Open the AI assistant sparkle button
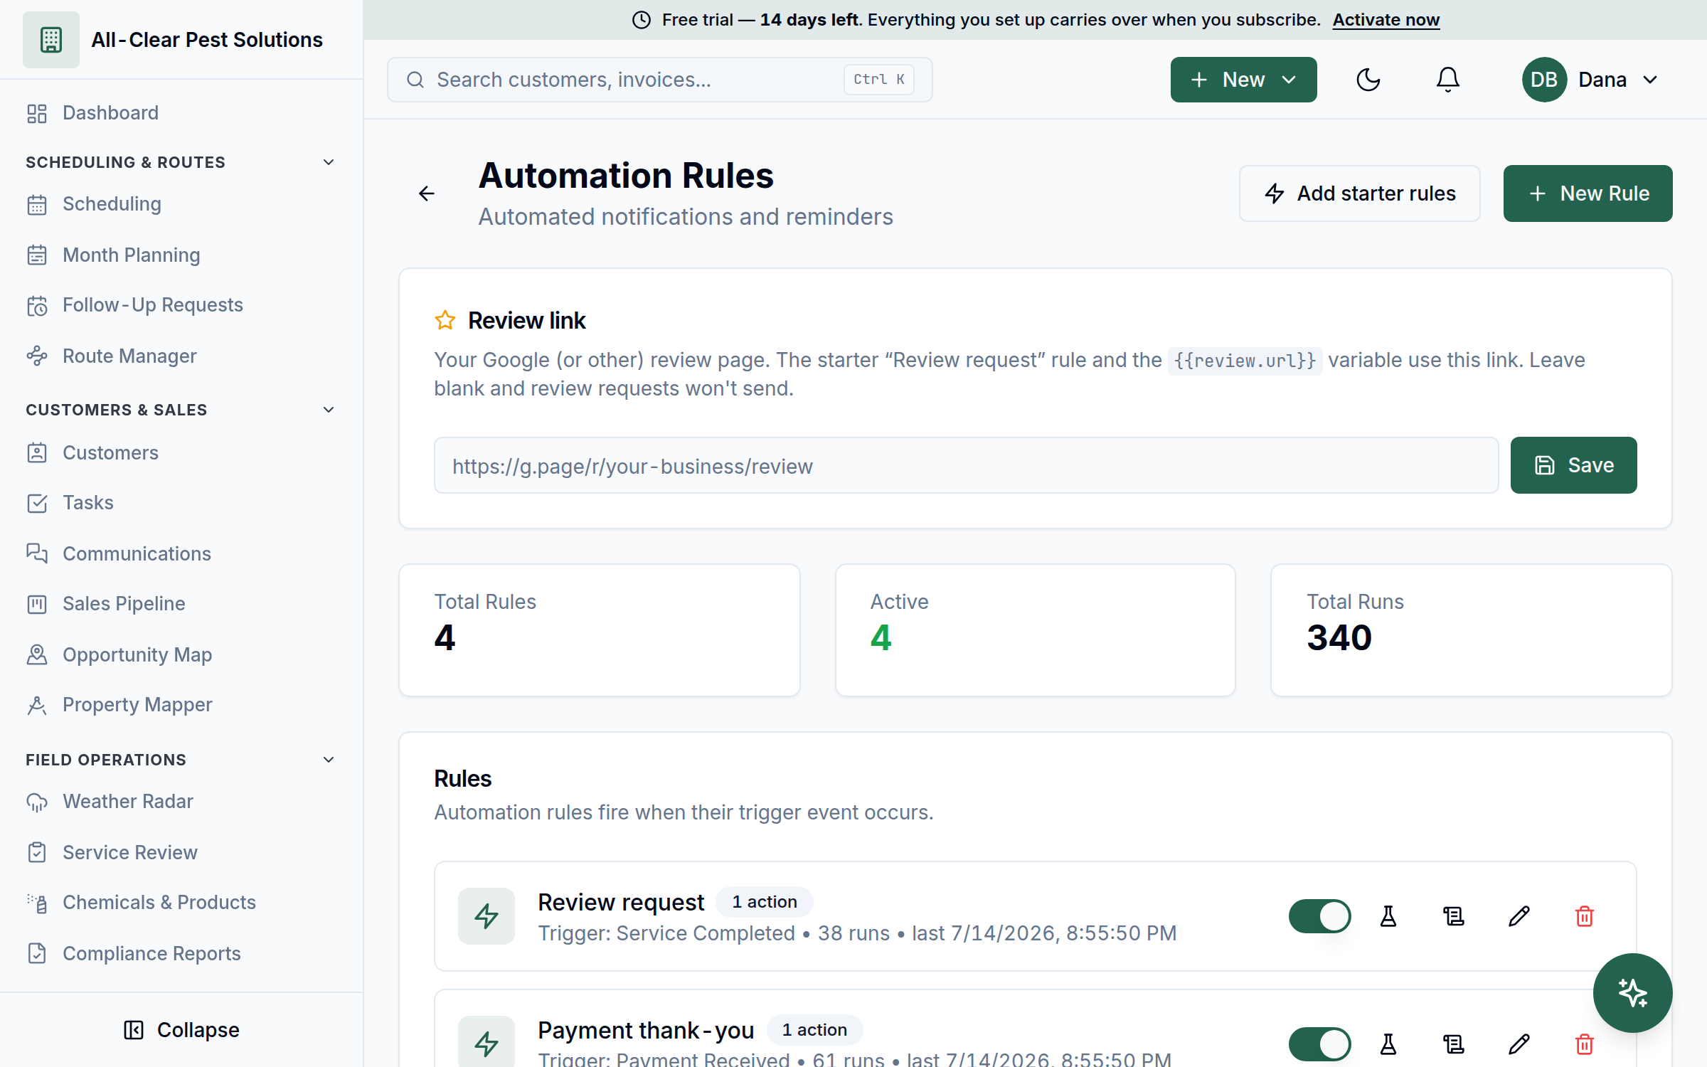The image size is (1707, 1067). click(x=1632, y=992)
